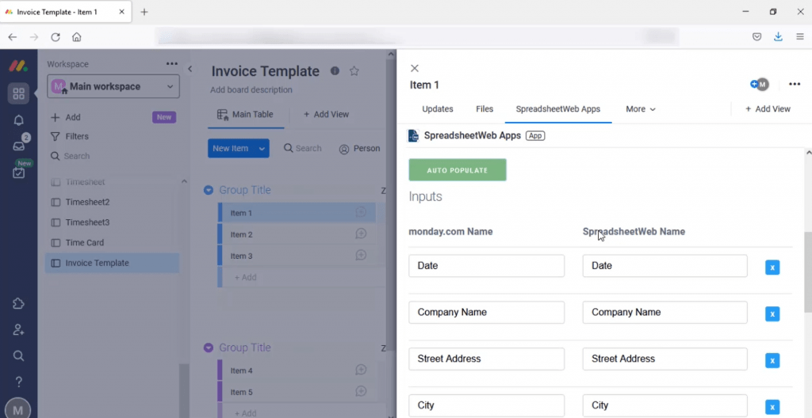
Task: Open the Main workspace dropdown
Action: 113,86
